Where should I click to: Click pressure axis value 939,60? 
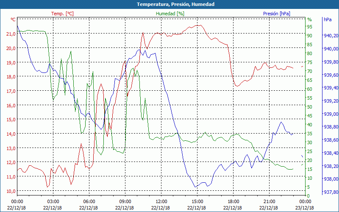pos(331,75)
